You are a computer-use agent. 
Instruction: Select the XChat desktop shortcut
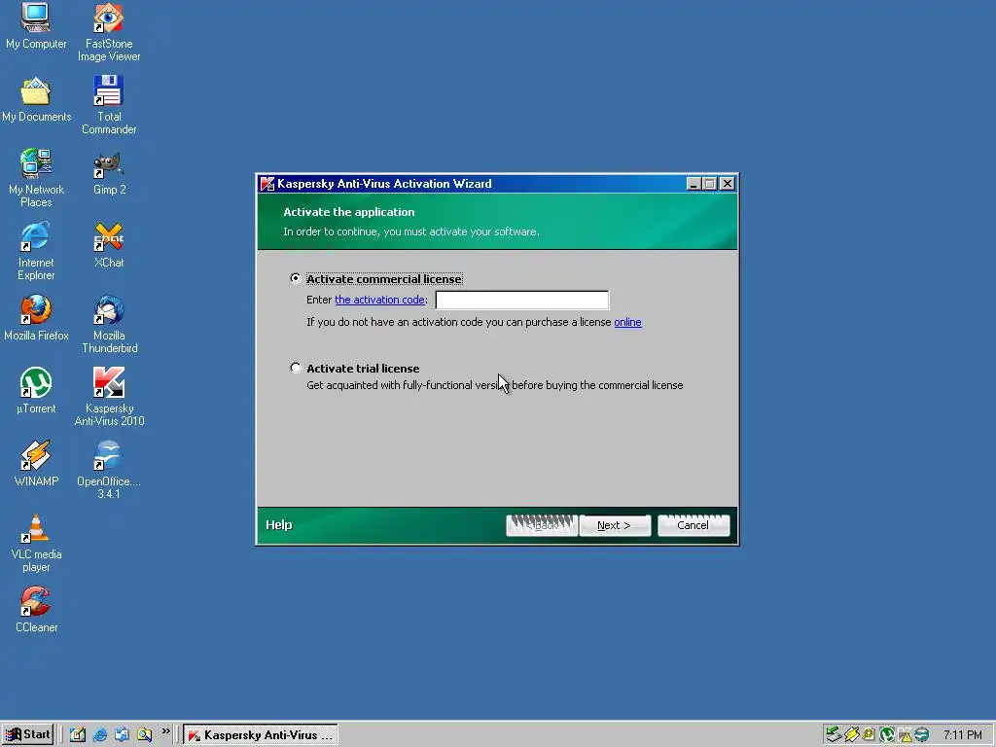pos(109,244)
